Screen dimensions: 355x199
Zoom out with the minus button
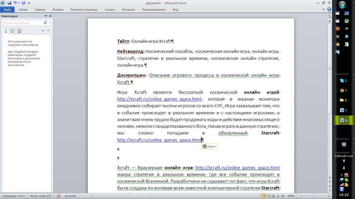point(299,196)
